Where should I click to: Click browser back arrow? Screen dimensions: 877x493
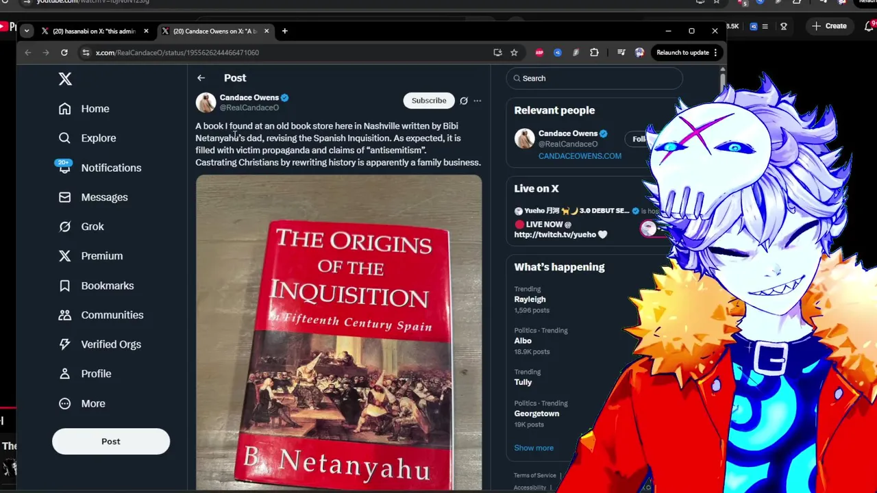[x=28, y=53]
